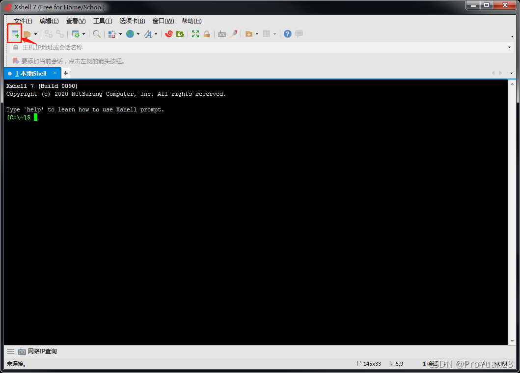520x373 pixels.
Task: Open the 帮助(H) menu
Action: [192, 21]
